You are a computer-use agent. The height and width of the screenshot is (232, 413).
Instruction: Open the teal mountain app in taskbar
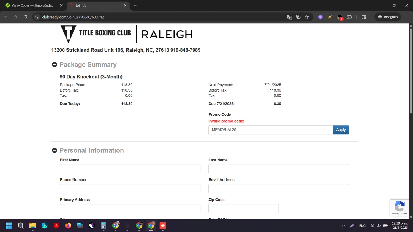(x=44, y=226)
